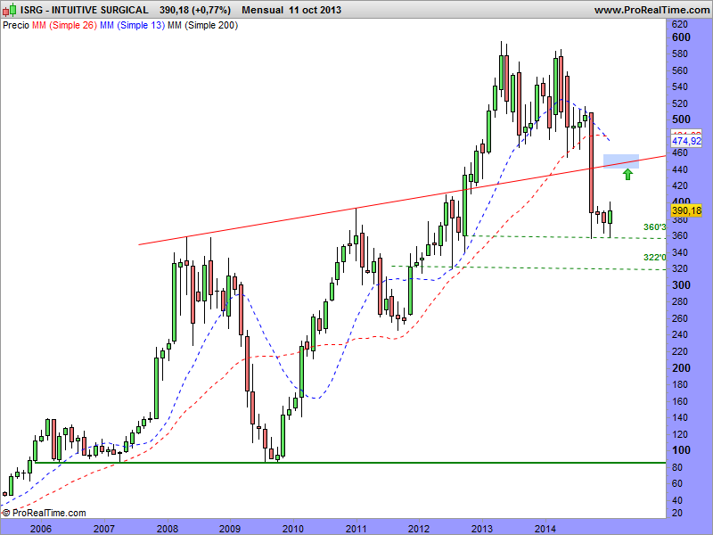Click the yellow 390,18 price tag
Viewport: 713px width, 535px height.
tap(686, 210)
